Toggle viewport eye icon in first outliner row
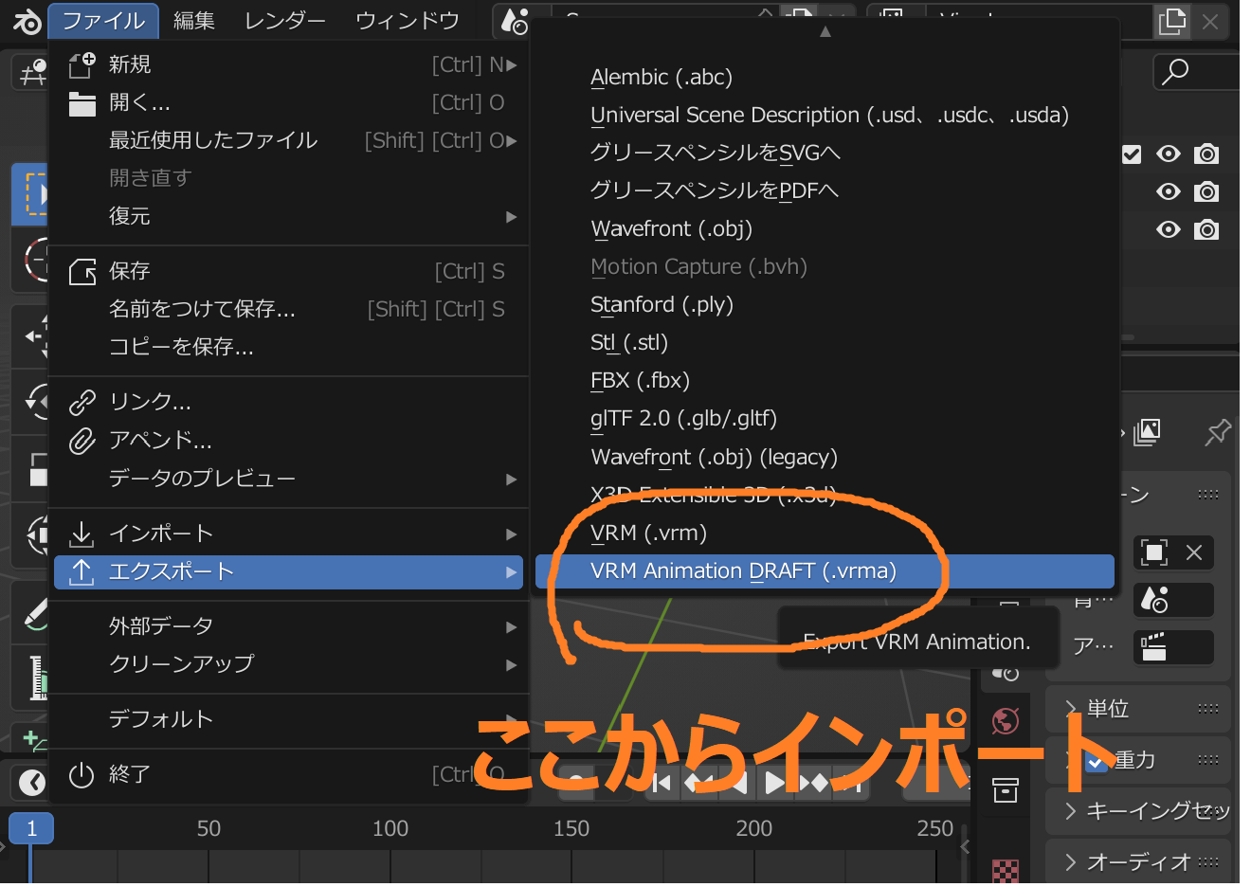Viewport: 1251px width, 887px height. click(x=1169, y=154)
